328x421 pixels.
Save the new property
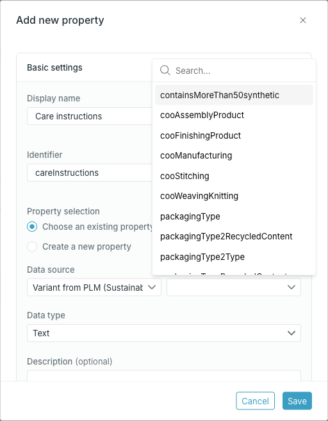point(297,401)
